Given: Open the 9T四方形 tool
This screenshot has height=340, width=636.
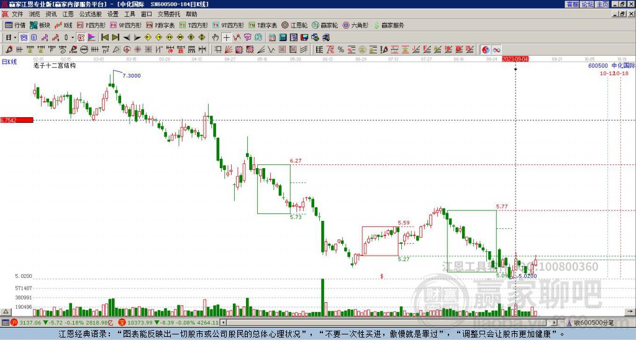Looking at the screenshot, I should coord(228,25).
